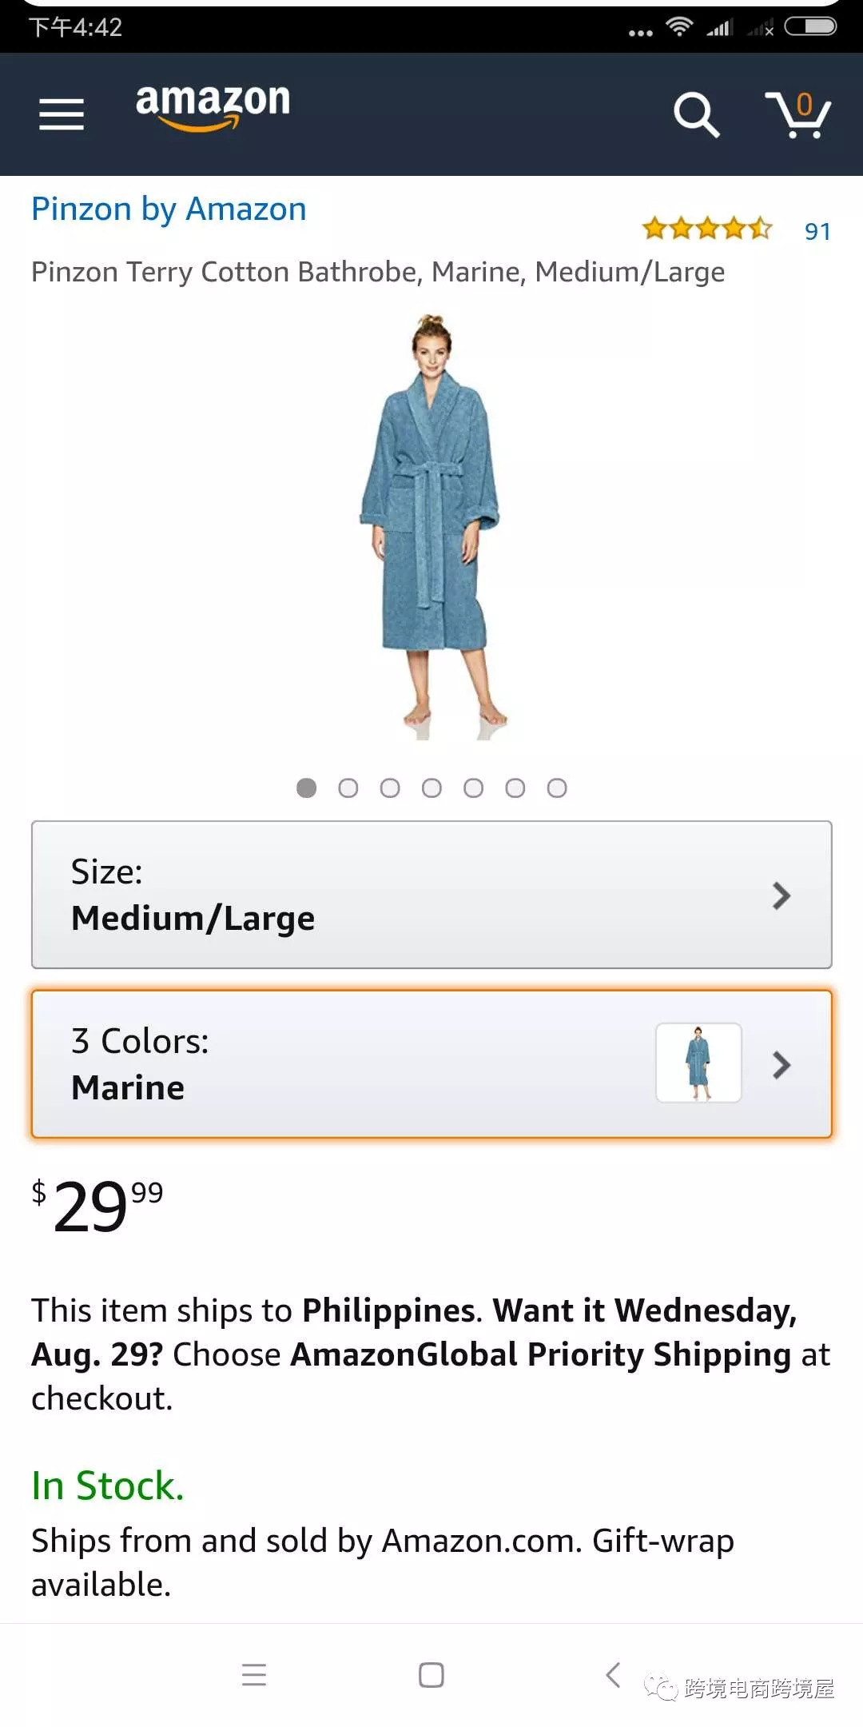Tap the $29.99 price
The image size is (863, 1727).
tap(97, 1206)
